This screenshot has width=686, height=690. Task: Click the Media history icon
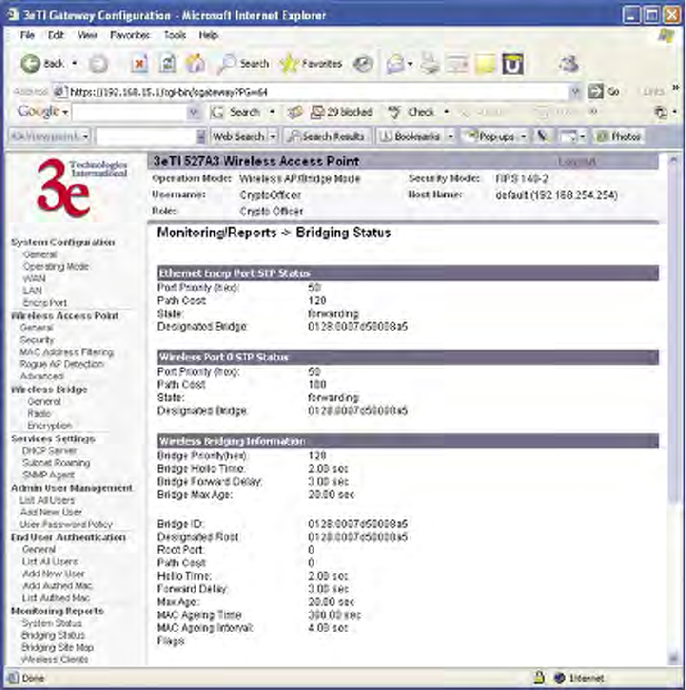(363, 65)
